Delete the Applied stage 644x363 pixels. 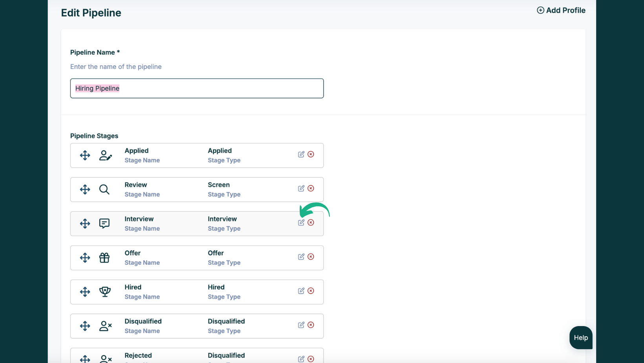(x=311, y=154)
